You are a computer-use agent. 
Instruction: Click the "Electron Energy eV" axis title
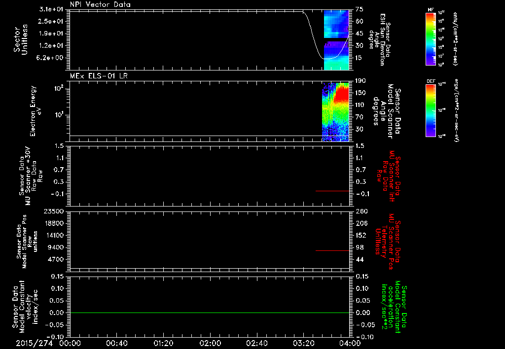click(x=35, y=111)
